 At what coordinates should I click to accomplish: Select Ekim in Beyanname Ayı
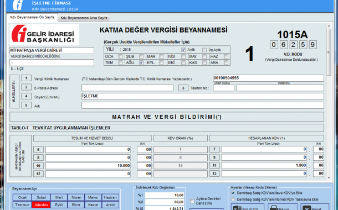76,204
